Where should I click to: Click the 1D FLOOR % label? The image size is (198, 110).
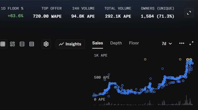coord(12,8)
